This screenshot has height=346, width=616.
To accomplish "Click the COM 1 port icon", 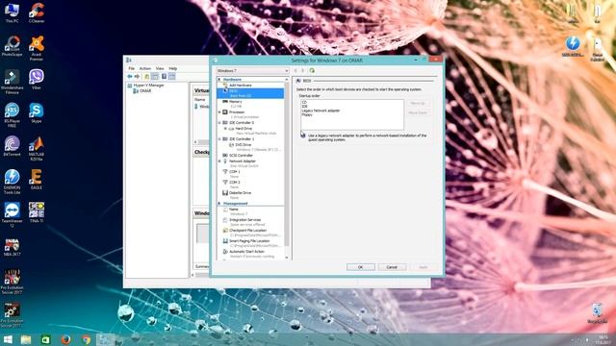I will [225, 172].
